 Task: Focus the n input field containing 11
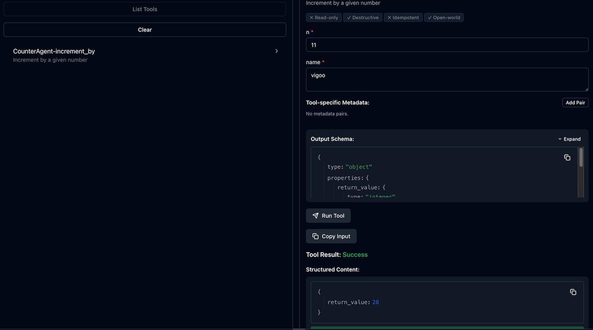[x=447, y=45]
